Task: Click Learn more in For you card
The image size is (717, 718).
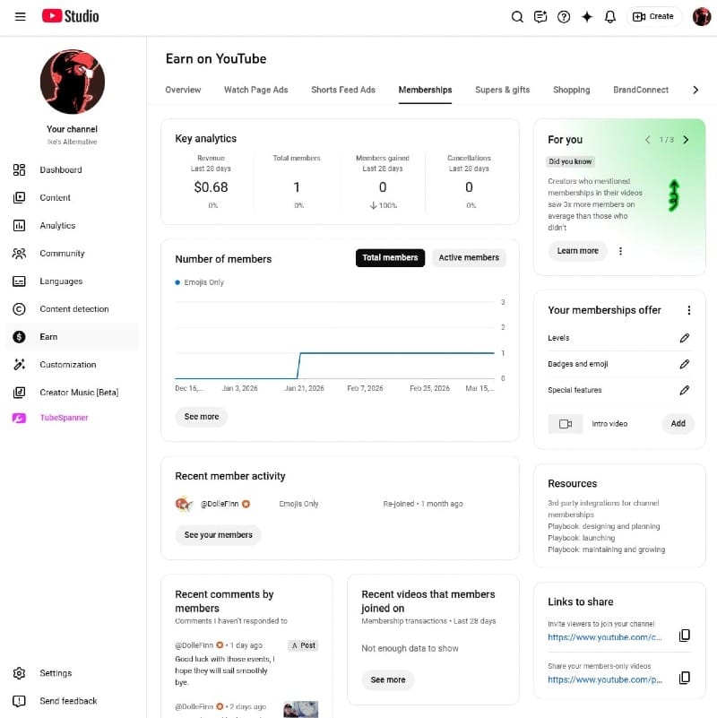Action: pos(578,251)
